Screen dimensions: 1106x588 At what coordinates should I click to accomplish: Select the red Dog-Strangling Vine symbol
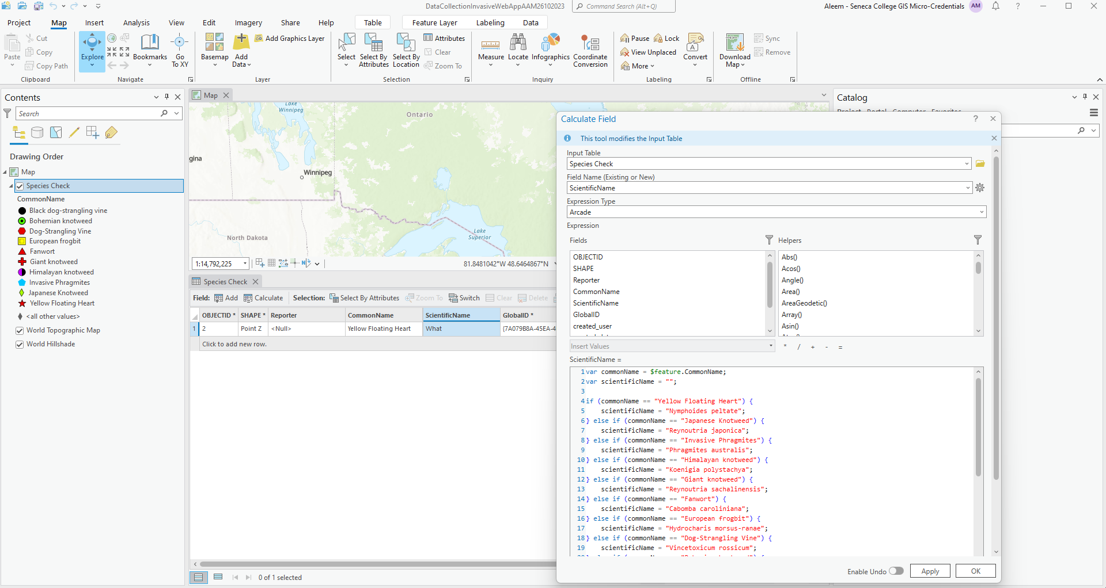click(x=22, y=231)
